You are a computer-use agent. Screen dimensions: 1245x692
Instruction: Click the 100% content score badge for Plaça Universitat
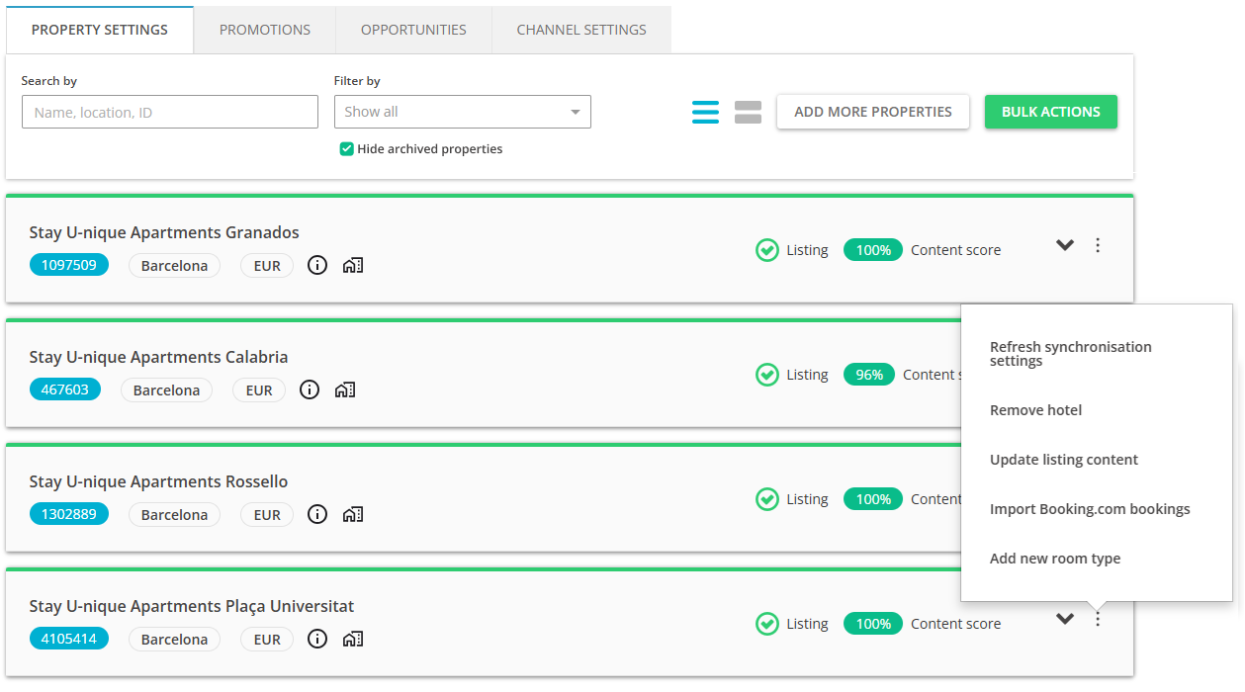coord(873,624)
